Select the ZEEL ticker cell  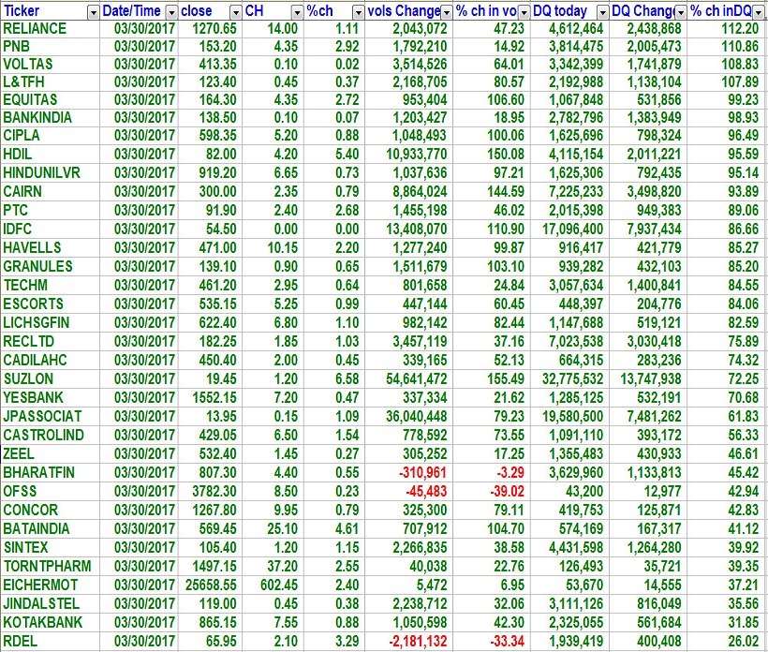click(50, 453)
